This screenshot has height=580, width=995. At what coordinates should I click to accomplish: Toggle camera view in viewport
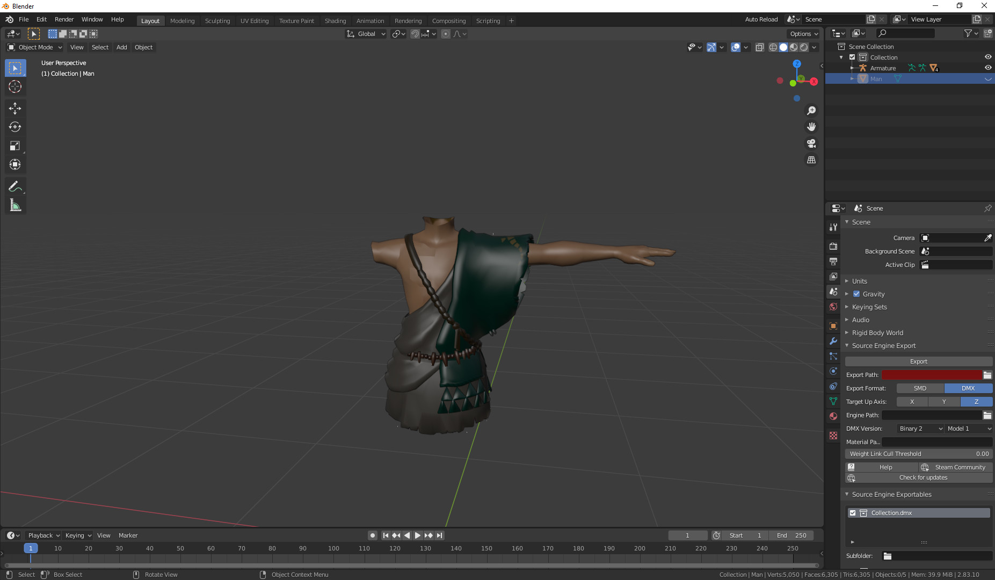(811, 143)
